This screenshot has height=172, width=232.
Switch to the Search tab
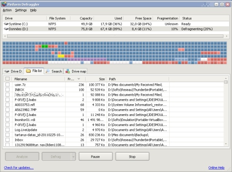click(54, 71)
